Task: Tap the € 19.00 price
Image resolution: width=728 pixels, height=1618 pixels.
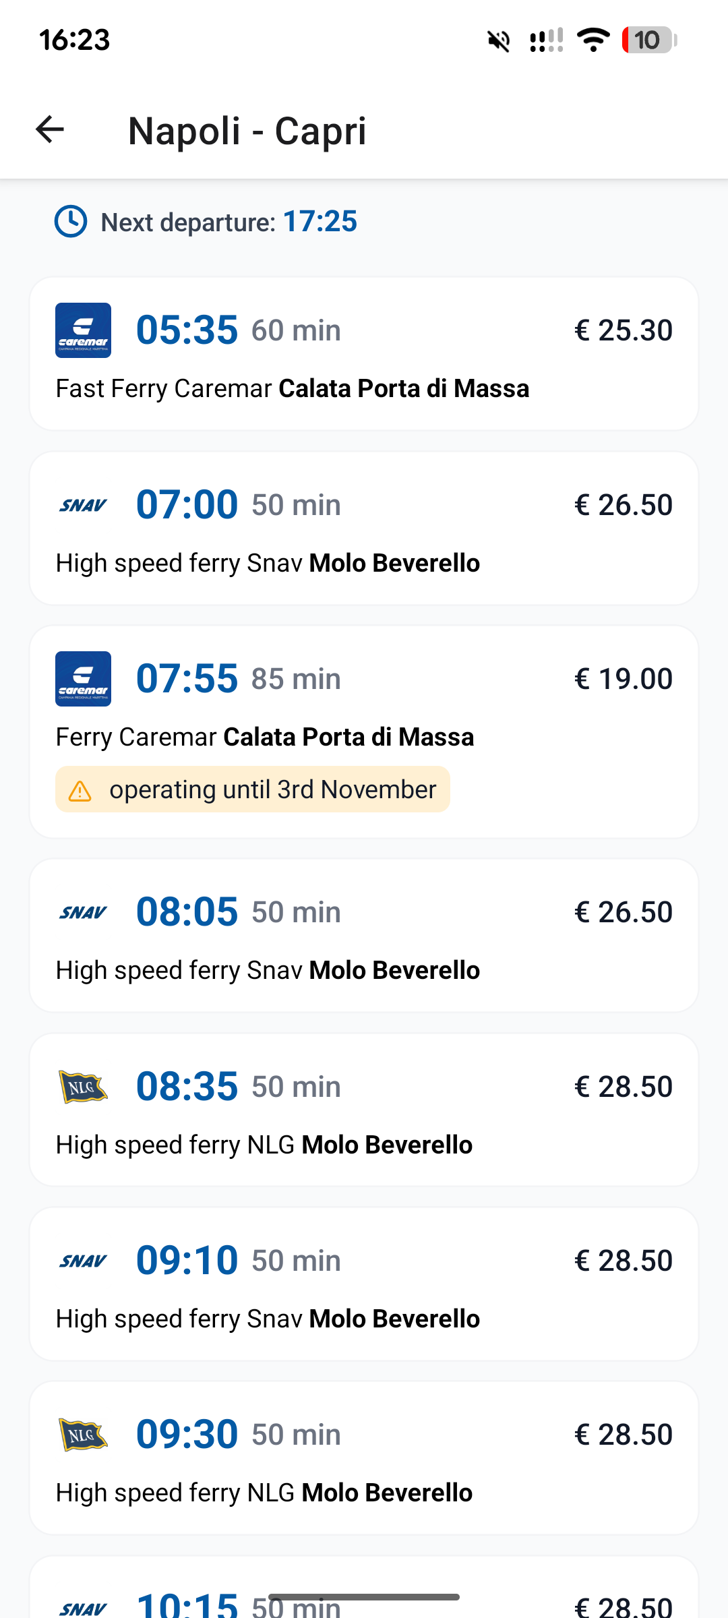Action: [x=623, y=679]
